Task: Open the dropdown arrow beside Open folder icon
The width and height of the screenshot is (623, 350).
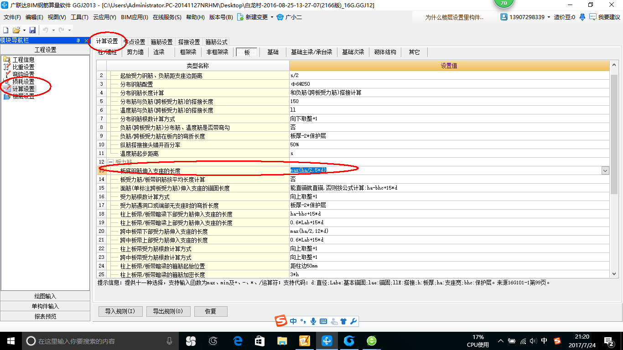Action: (x=24, y=30)
